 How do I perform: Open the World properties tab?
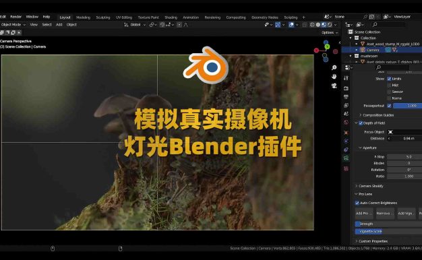point(346,123)
